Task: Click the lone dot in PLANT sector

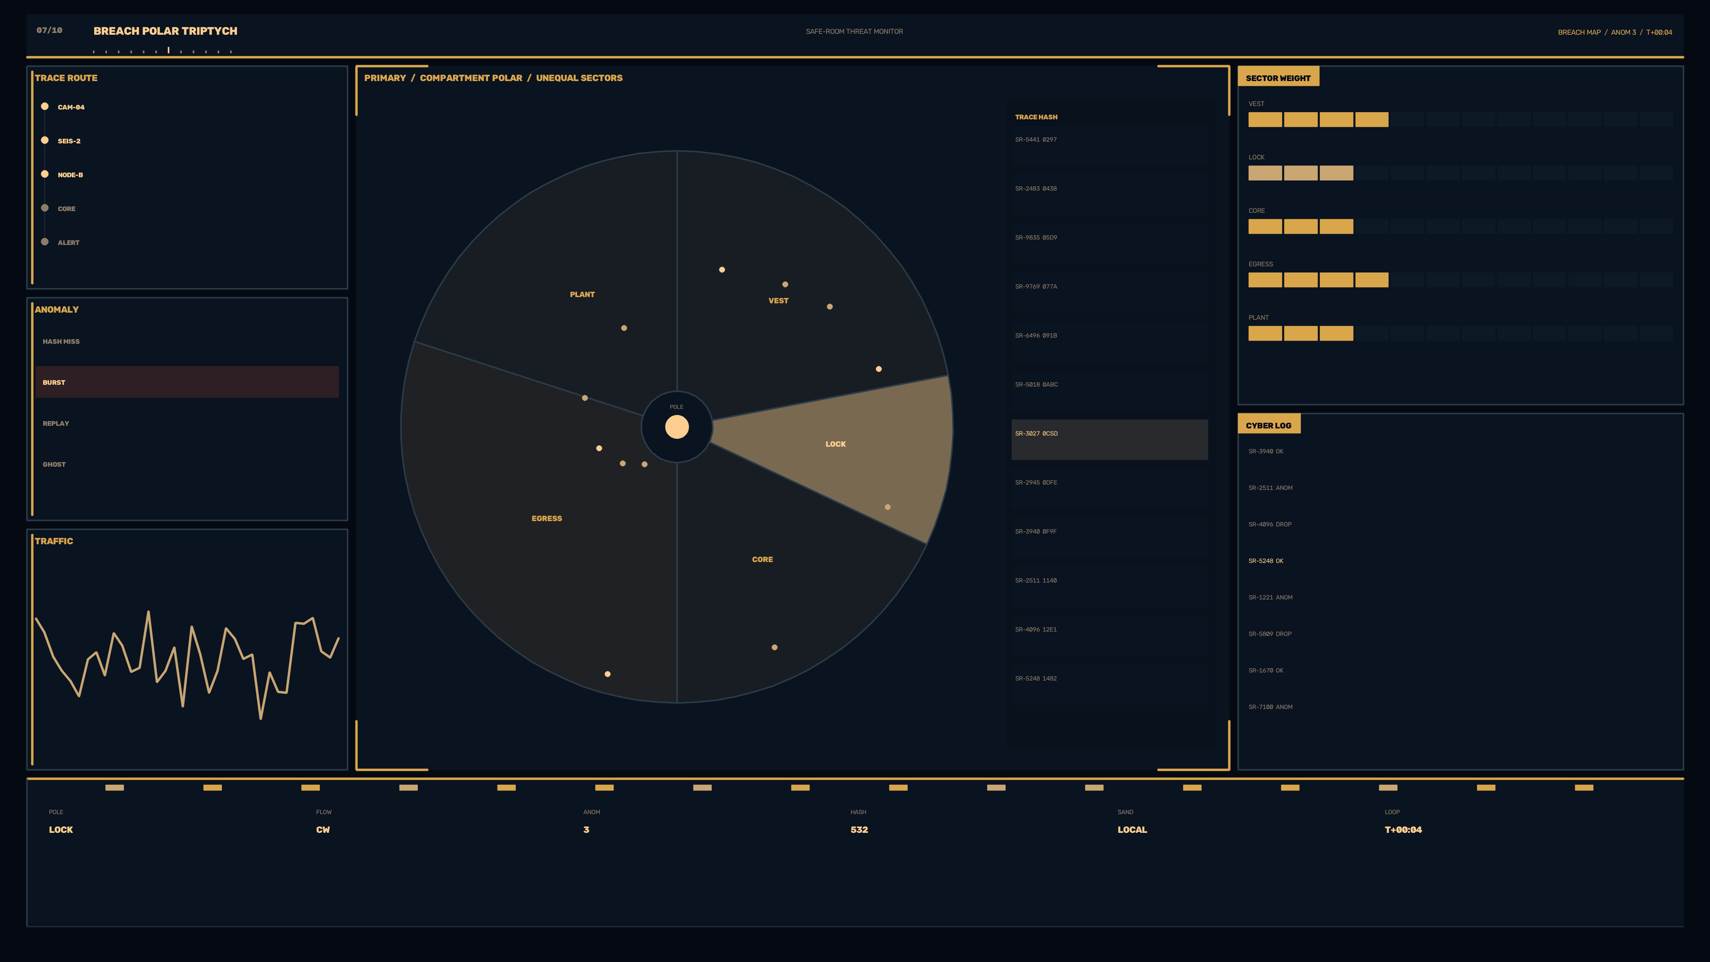Action: [x=623, y=328]
